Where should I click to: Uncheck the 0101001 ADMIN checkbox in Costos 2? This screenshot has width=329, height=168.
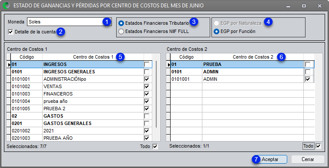pyautogui.click(x=308, y=79)
